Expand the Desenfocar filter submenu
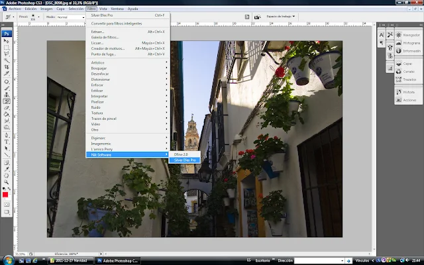This screenshot has height=265, width=424. pyautogui.click(x=128, y=74)
